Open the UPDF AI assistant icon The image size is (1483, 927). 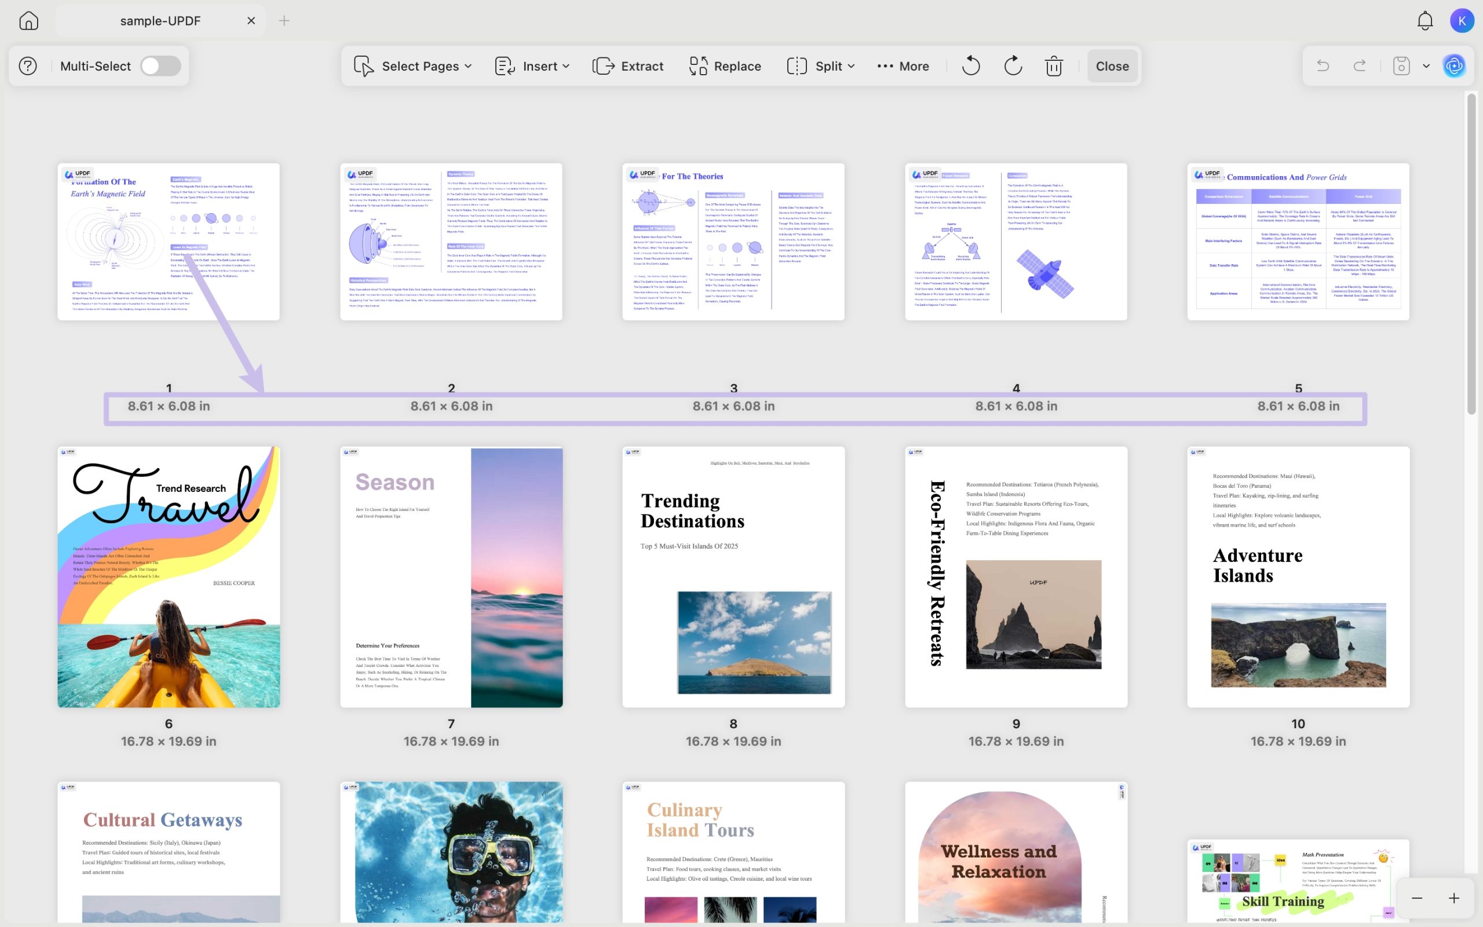point(1454,65)
